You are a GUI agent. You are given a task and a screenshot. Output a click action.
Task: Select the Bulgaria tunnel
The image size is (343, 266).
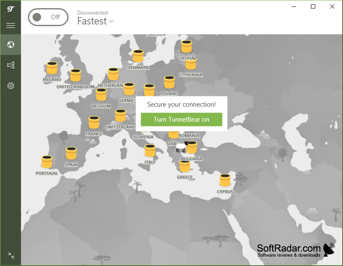(192, 147)
